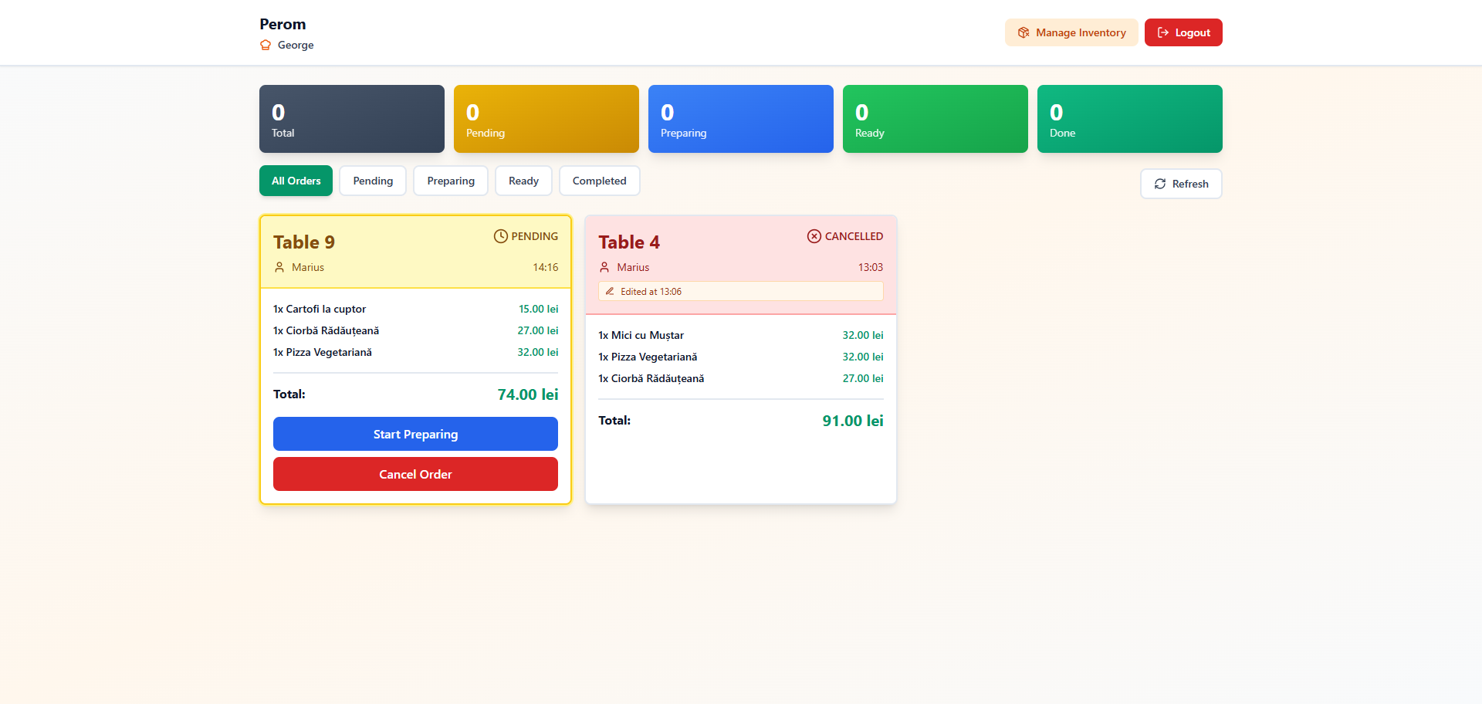This screenshot has height=704, width=1482.
Task: Switch to the Pending filter tab
Action: pos(373,181)
